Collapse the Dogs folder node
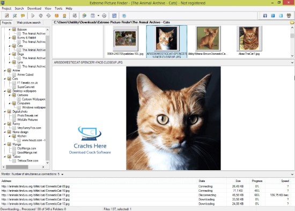 [10, 54]
